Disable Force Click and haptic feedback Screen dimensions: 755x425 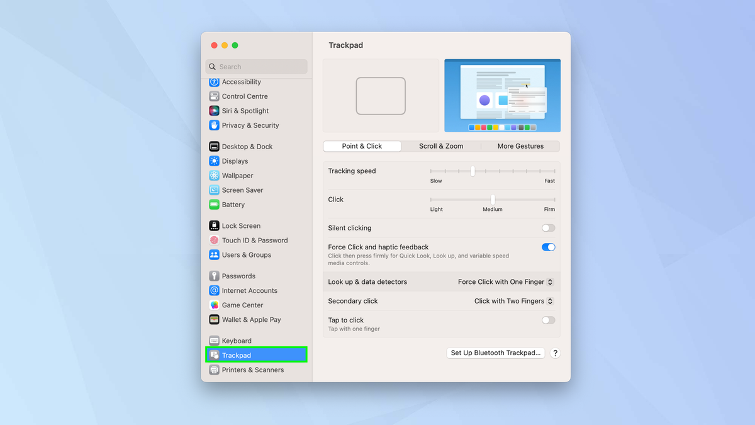point(547,247)
